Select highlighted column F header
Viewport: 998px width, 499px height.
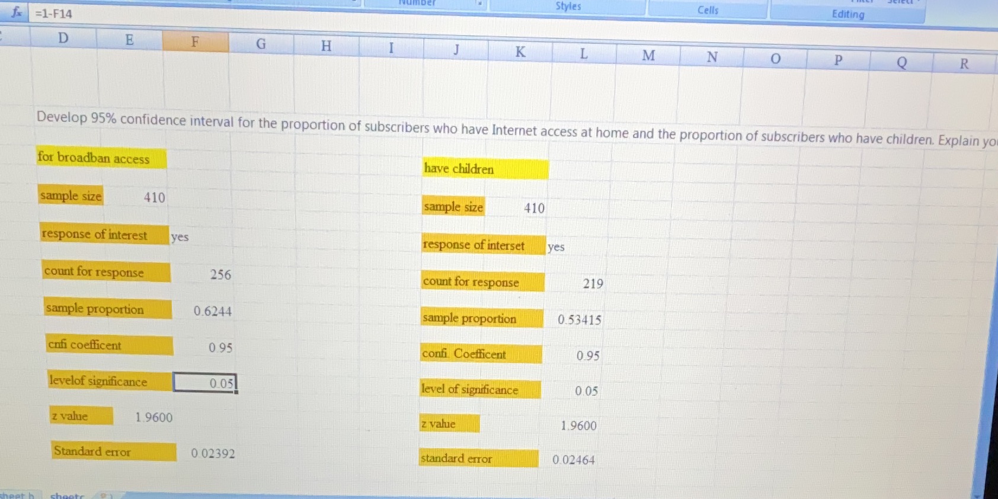tap(195, 41)
